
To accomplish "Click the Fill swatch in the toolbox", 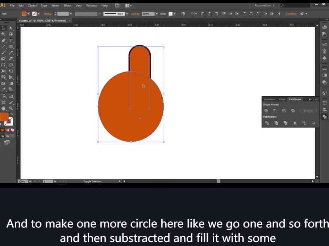I will [4, 117].
